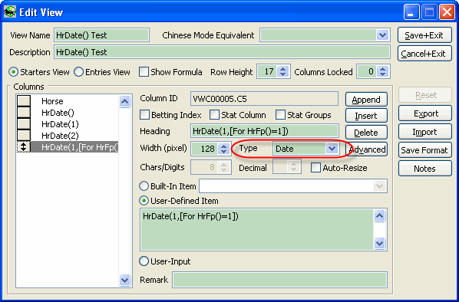
Task: Enable the Auto-Resize checkbox
Action: pos(315,168)
